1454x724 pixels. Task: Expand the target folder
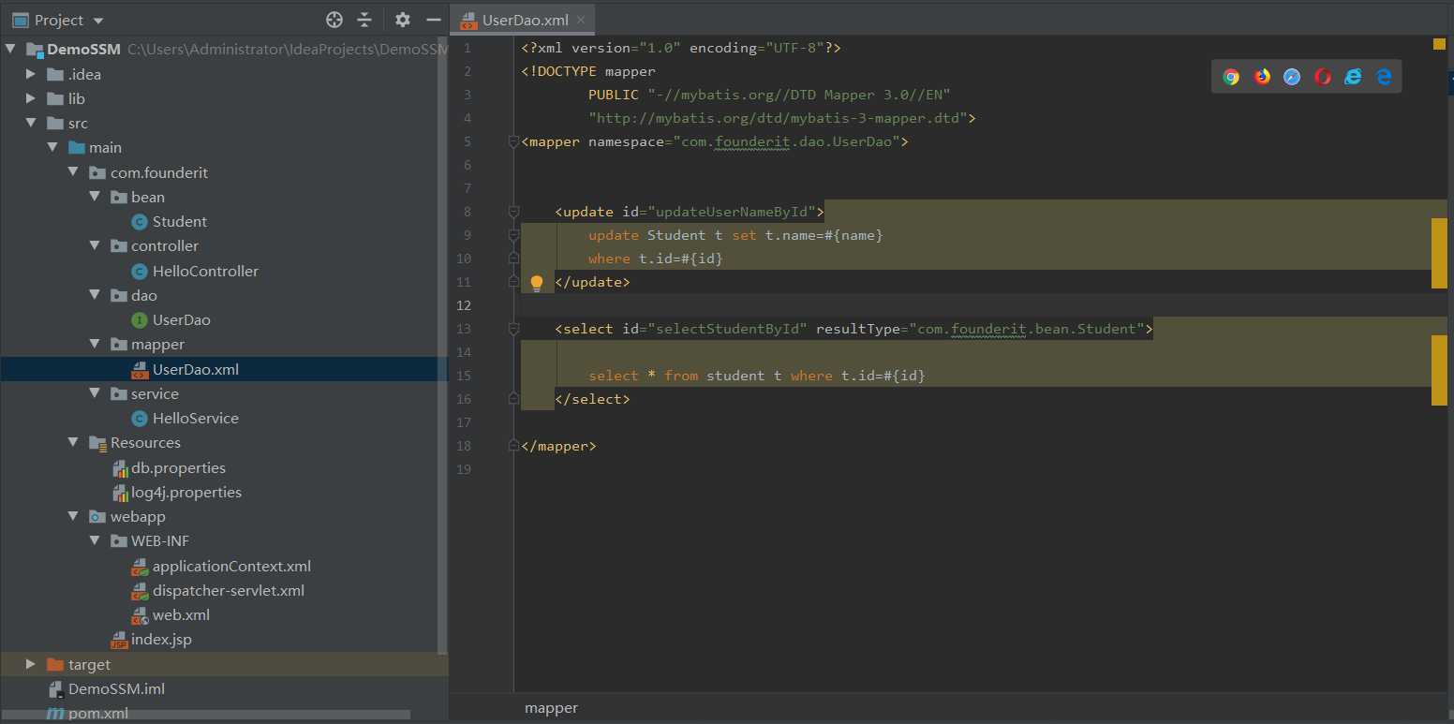click(31, 664)
